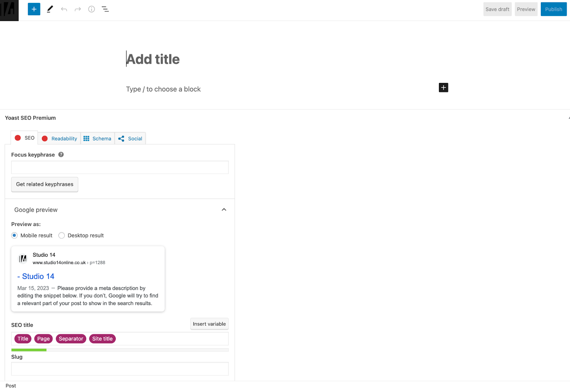Click the Studio 14 favicon in the preview

23,259
